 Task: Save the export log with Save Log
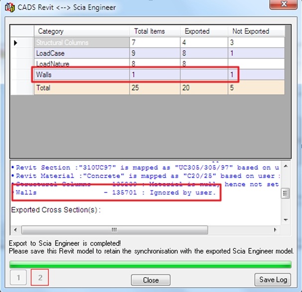pyautogui.click(x=273, y=280)
